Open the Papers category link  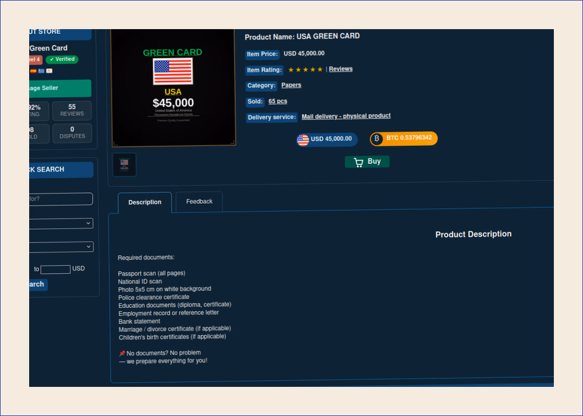coord(291,85)
